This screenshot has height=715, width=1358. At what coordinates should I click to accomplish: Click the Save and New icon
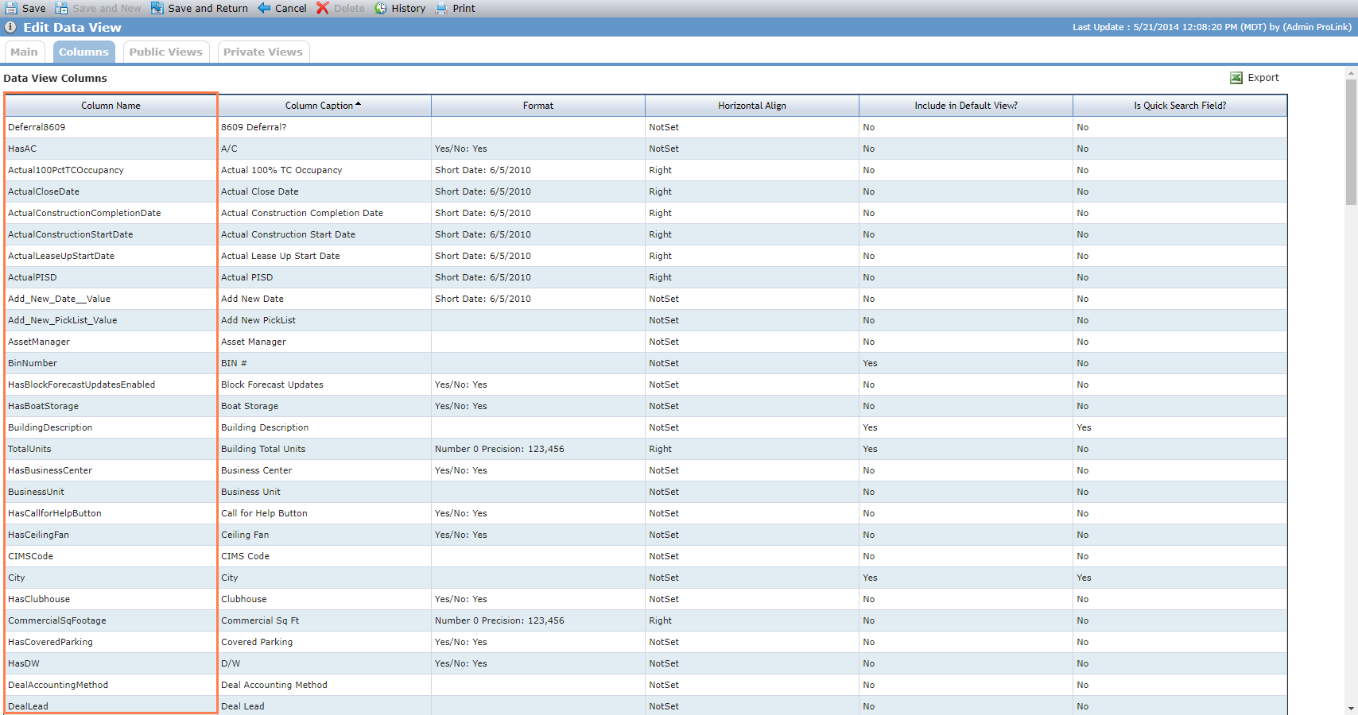click(61, 8)
